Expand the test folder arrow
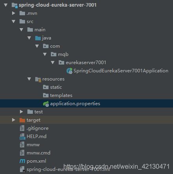The height and width of the screenshot is (174, 173). tap(22, 112)
